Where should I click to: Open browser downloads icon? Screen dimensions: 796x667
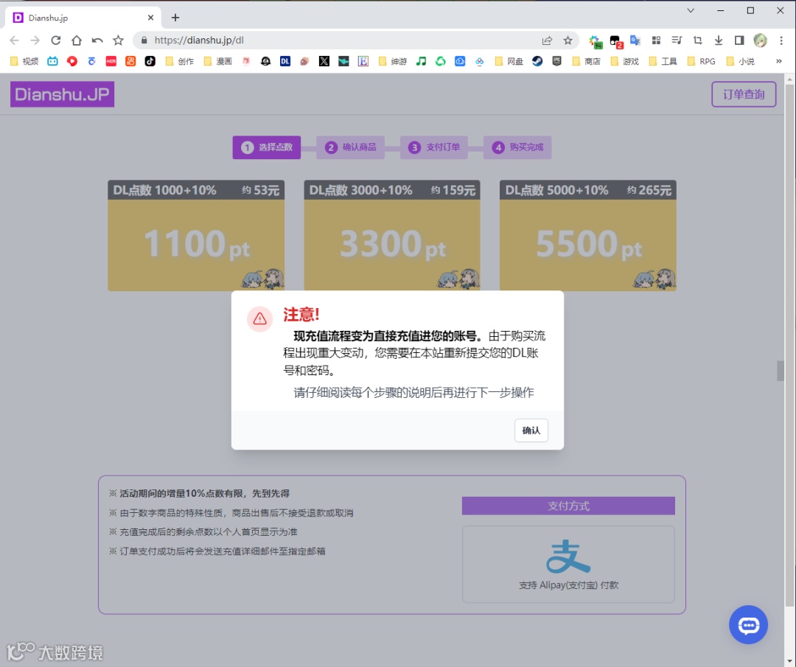(719, 40)
